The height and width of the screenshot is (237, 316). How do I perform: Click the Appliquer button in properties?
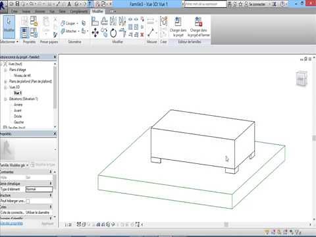[x=47, y=223]
